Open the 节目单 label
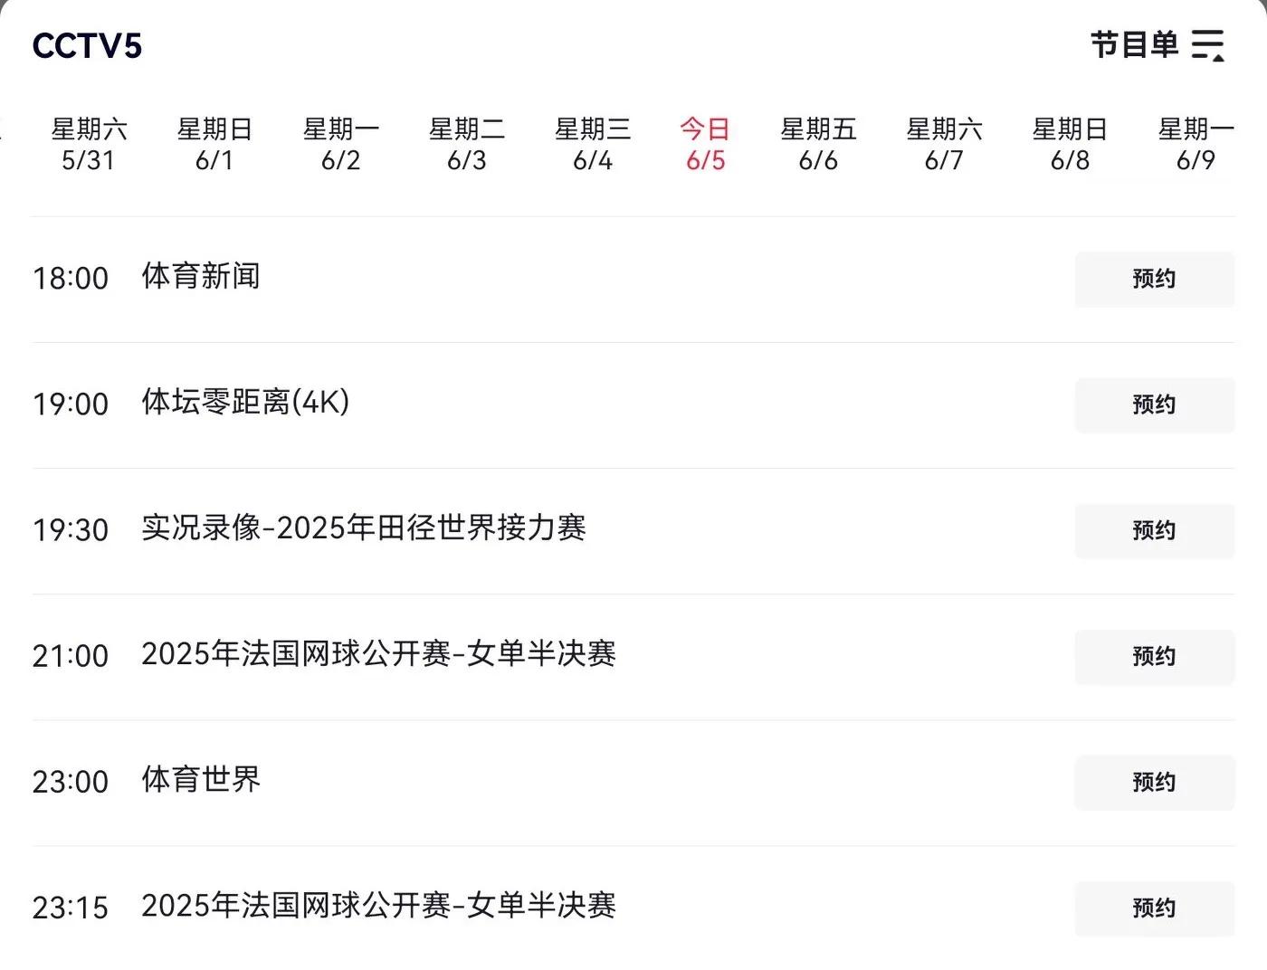1267x970 pixels. (x=1134, y=44)
